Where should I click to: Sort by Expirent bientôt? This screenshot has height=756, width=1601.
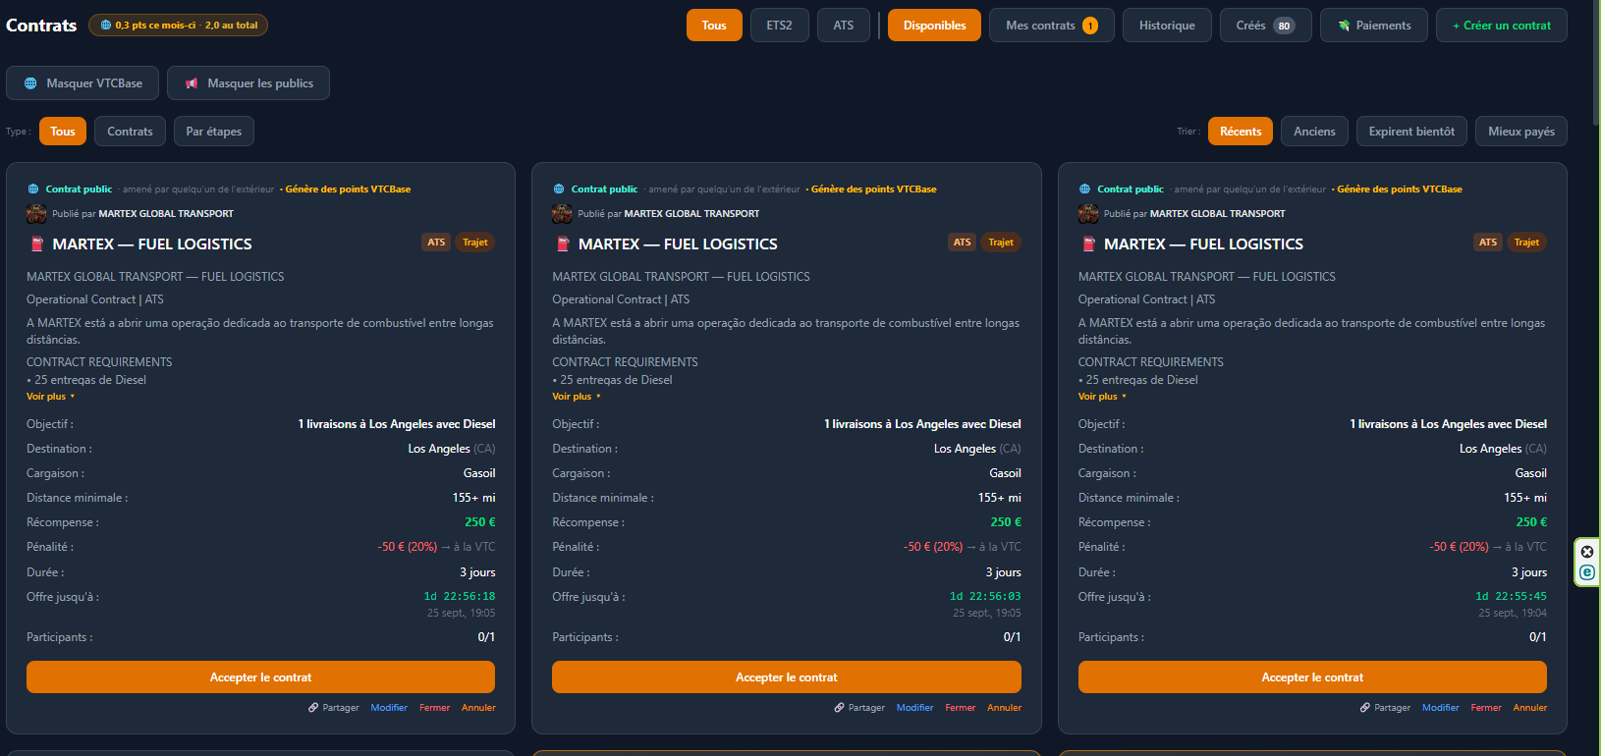point(1411,132)
